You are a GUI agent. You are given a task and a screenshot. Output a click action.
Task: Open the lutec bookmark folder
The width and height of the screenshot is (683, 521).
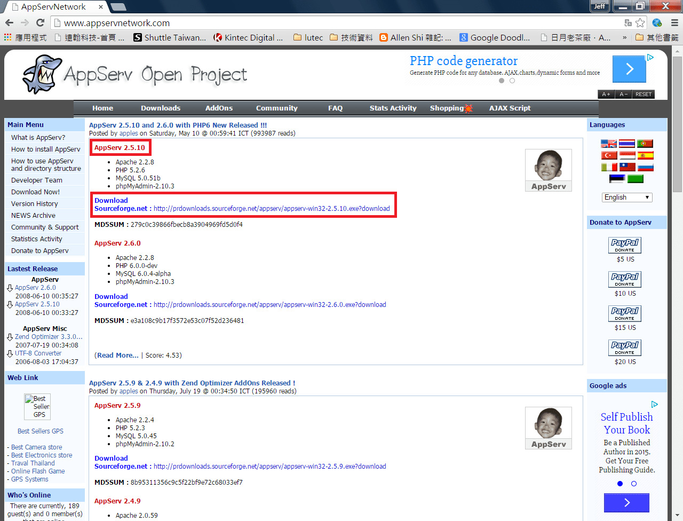pos(308,37)
